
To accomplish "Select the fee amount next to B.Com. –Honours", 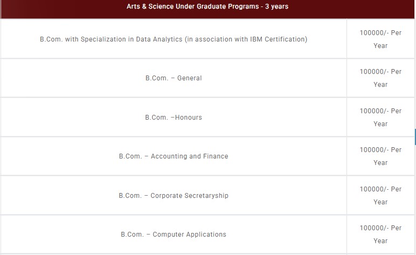I will pyautogui.click(x=380, y=118).
